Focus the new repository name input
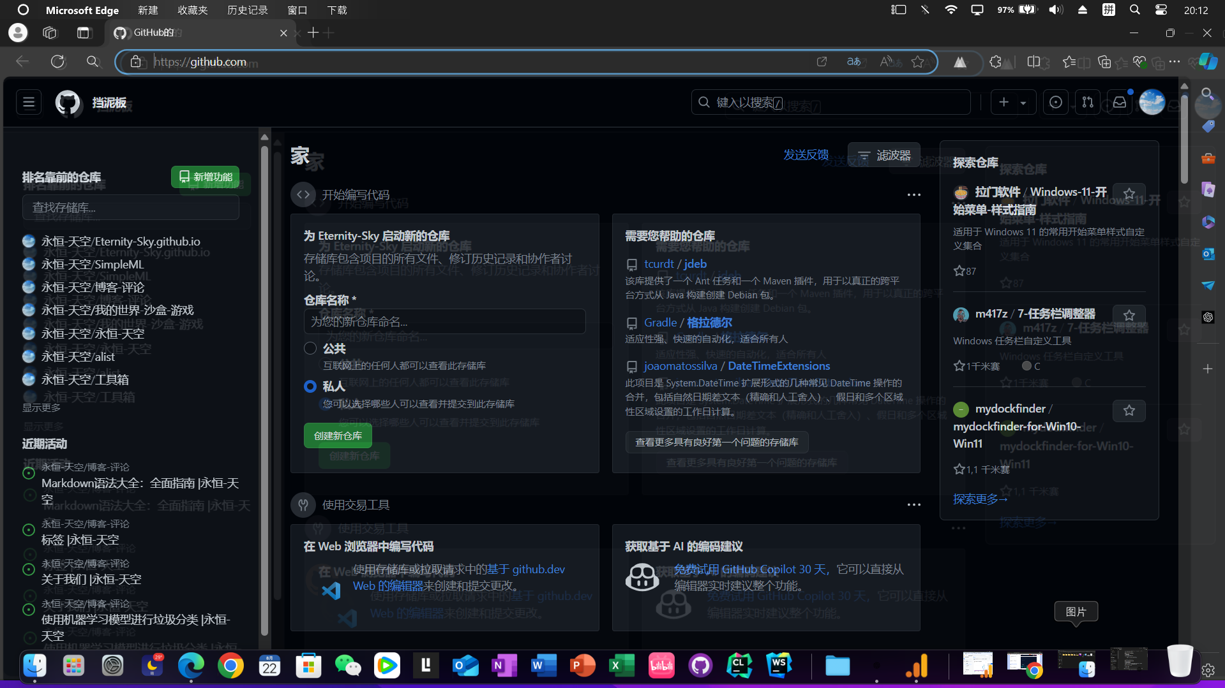 [x=444, y=321]
